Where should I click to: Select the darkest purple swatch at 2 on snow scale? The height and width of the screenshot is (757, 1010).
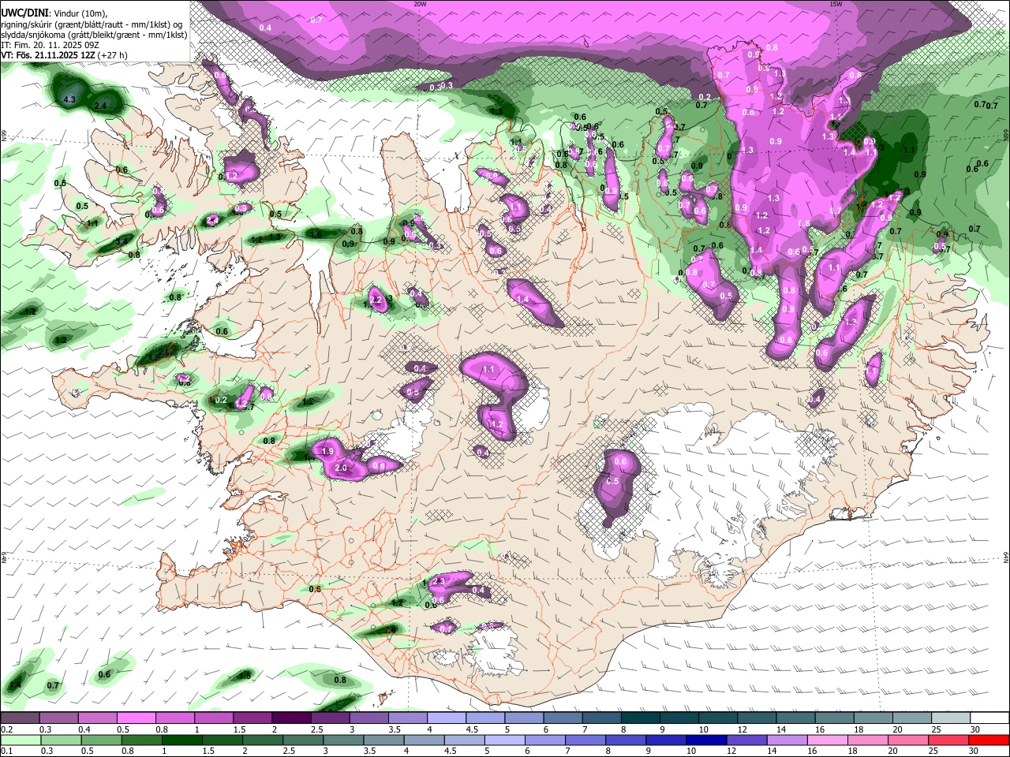290,718
